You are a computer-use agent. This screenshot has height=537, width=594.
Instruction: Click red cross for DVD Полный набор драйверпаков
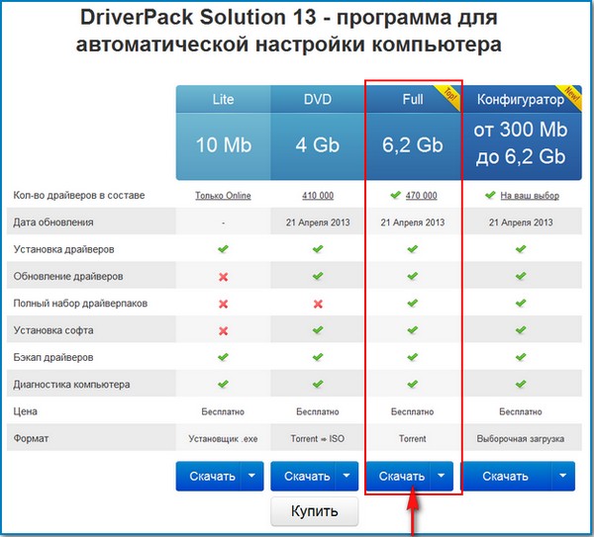coord(318,303)
